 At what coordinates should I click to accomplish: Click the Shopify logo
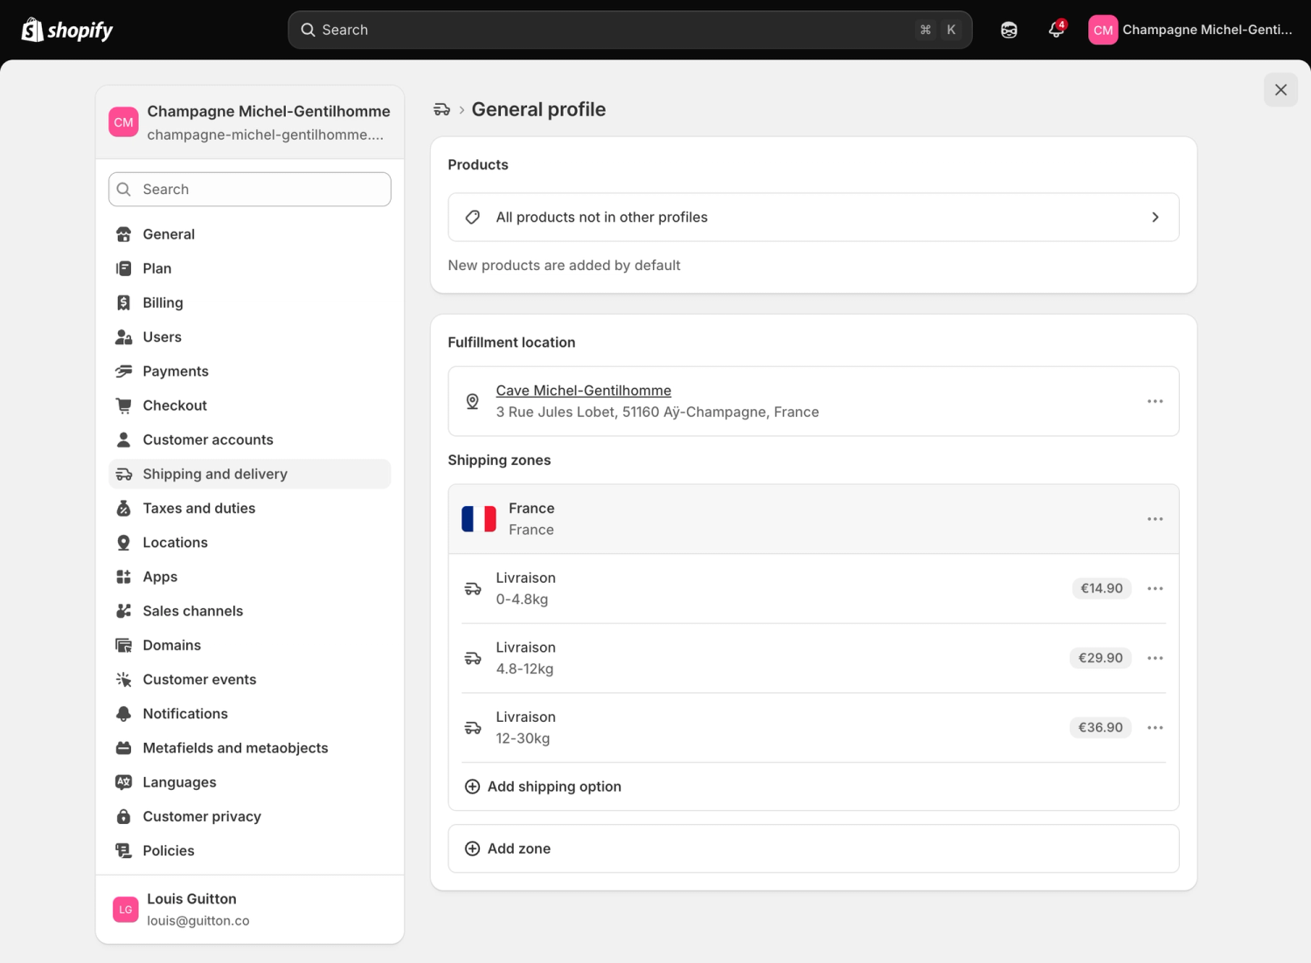click(x=67, y=30)
